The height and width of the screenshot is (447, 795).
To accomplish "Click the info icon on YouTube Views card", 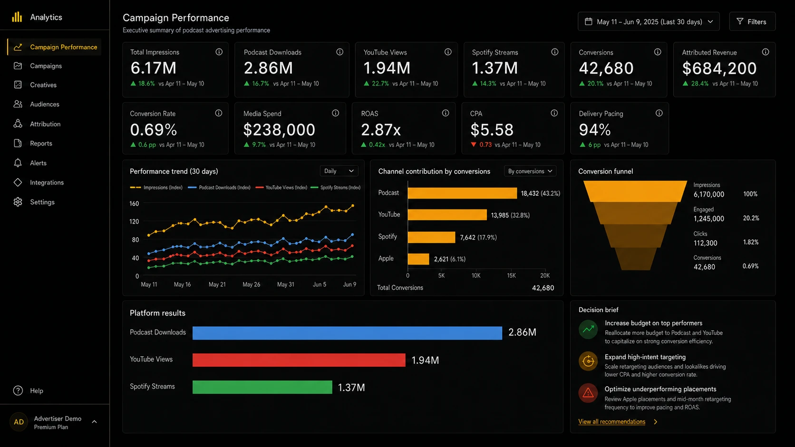I will pos(448,52).
